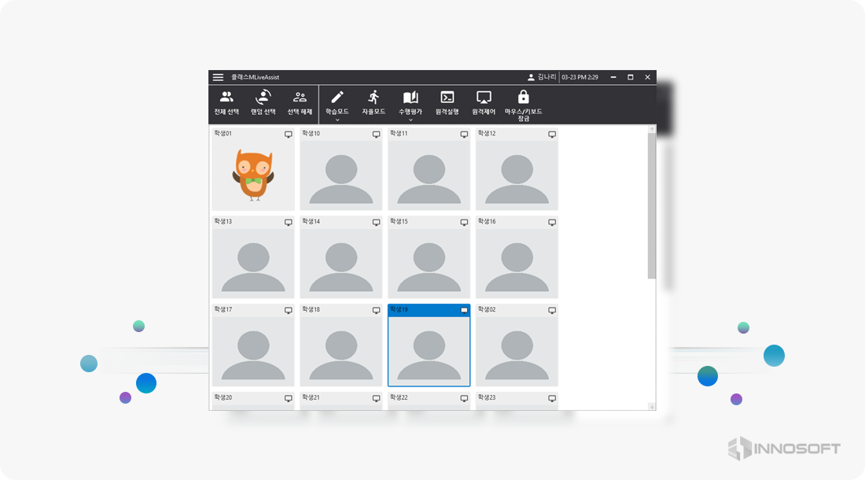This screenshot has height=480, width=865.
Task: Click the 랜덤 선택 (random select) icon
Action: point(263,97)
